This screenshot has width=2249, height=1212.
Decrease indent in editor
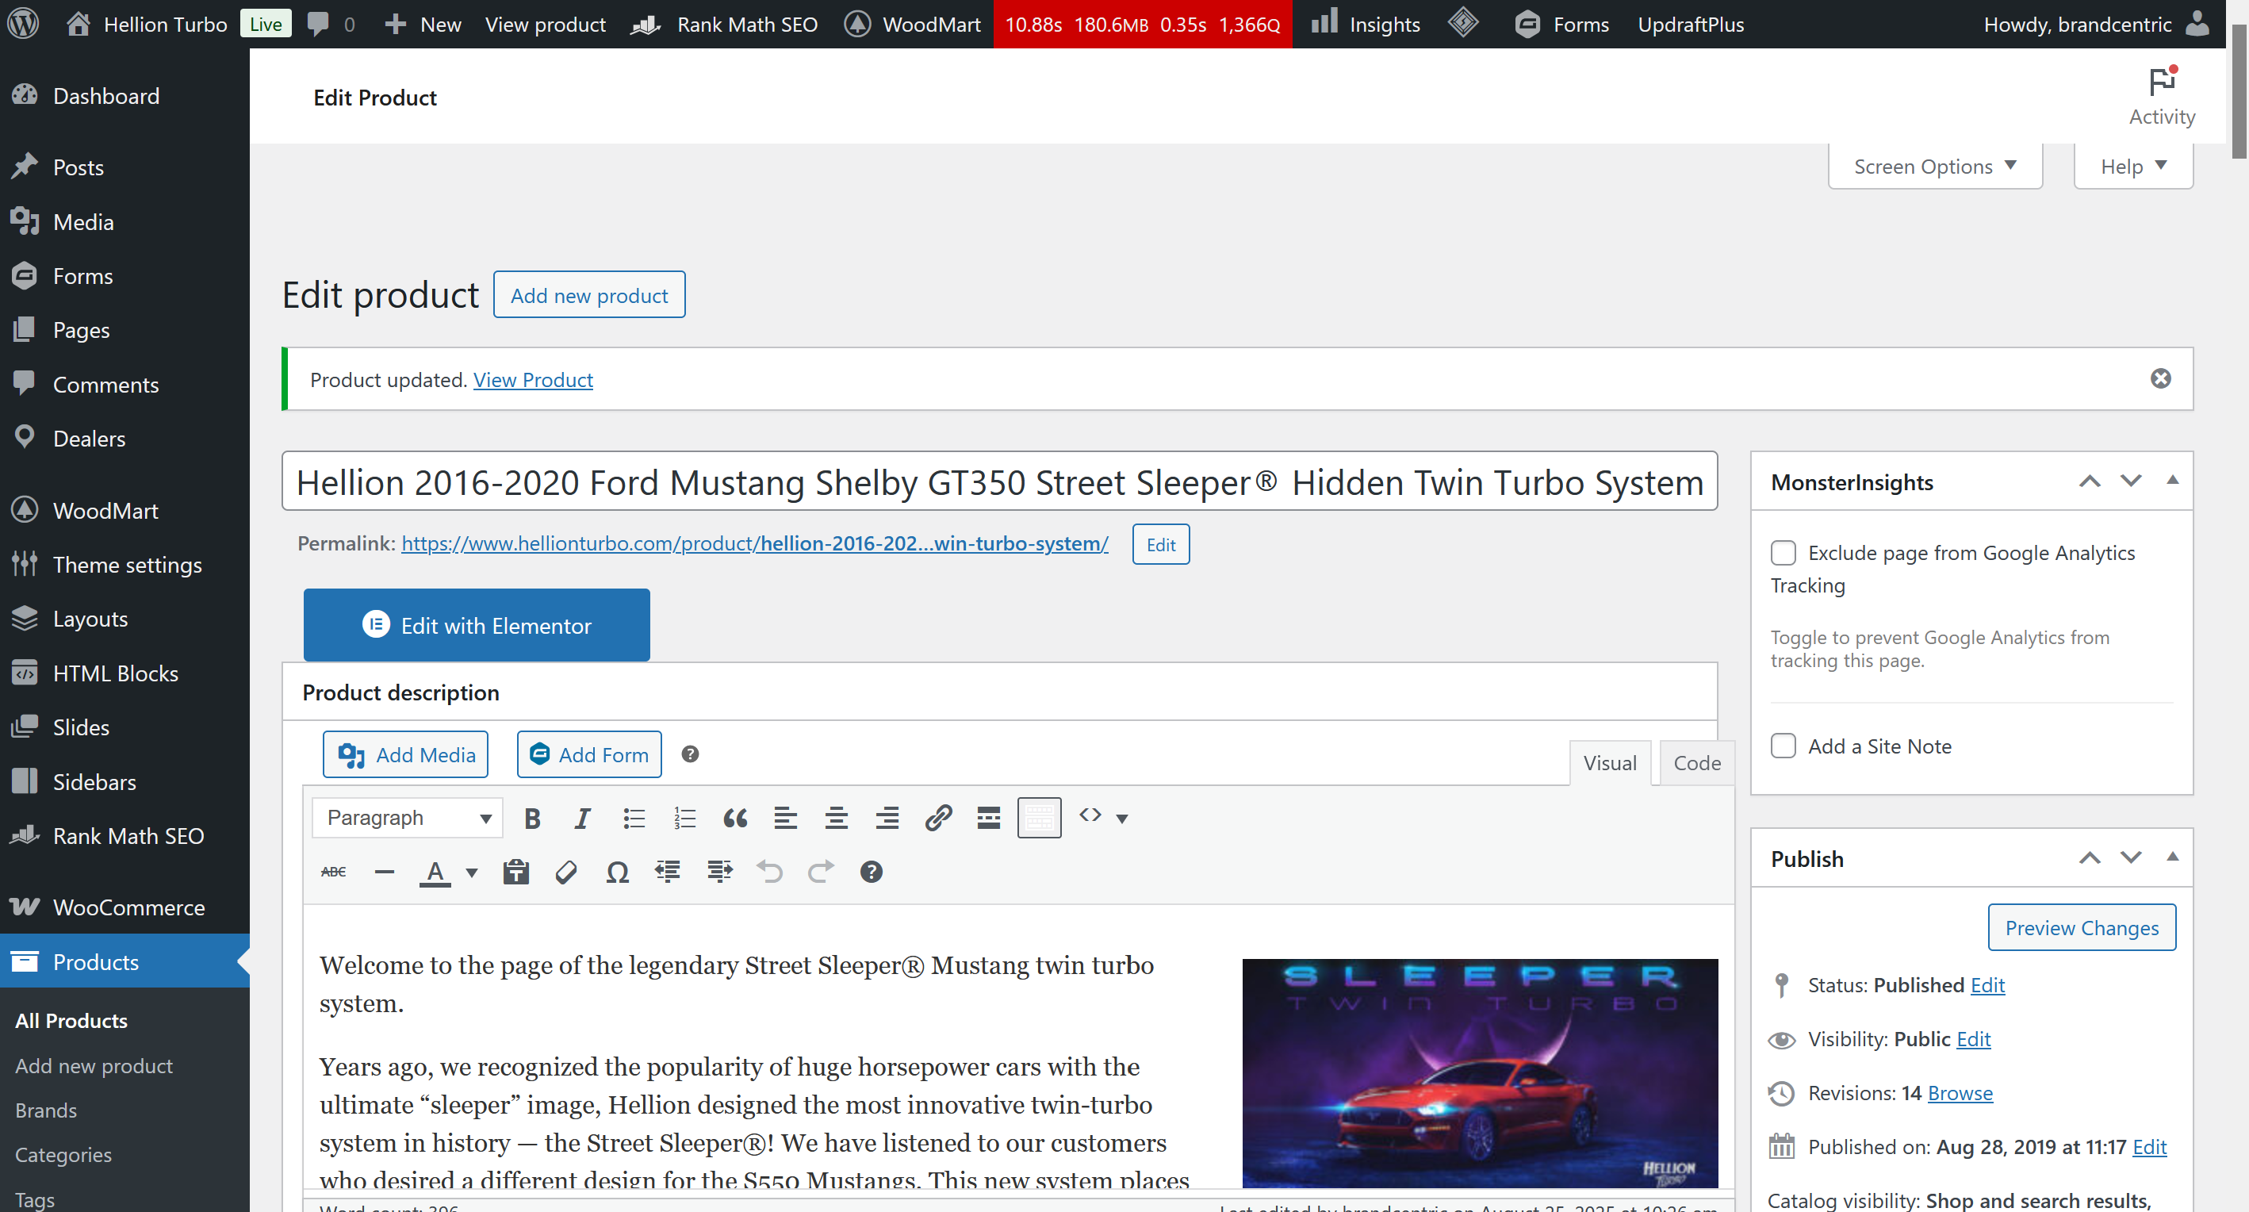668,872
